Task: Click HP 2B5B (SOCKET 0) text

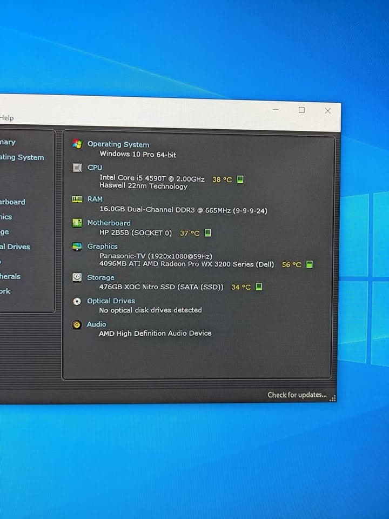Action: pyautogui.click(x=136, y=232)
